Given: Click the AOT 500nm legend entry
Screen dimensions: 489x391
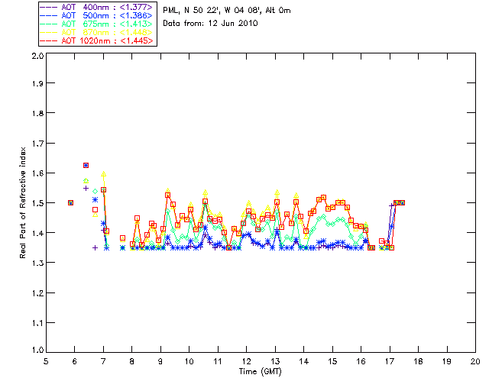Looking at the screenshot, I should [97, 15].
